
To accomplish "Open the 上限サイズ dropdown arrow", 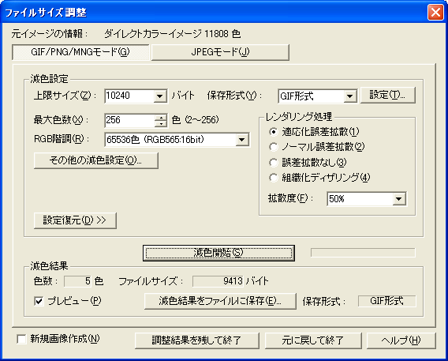I will pos(160,96).
